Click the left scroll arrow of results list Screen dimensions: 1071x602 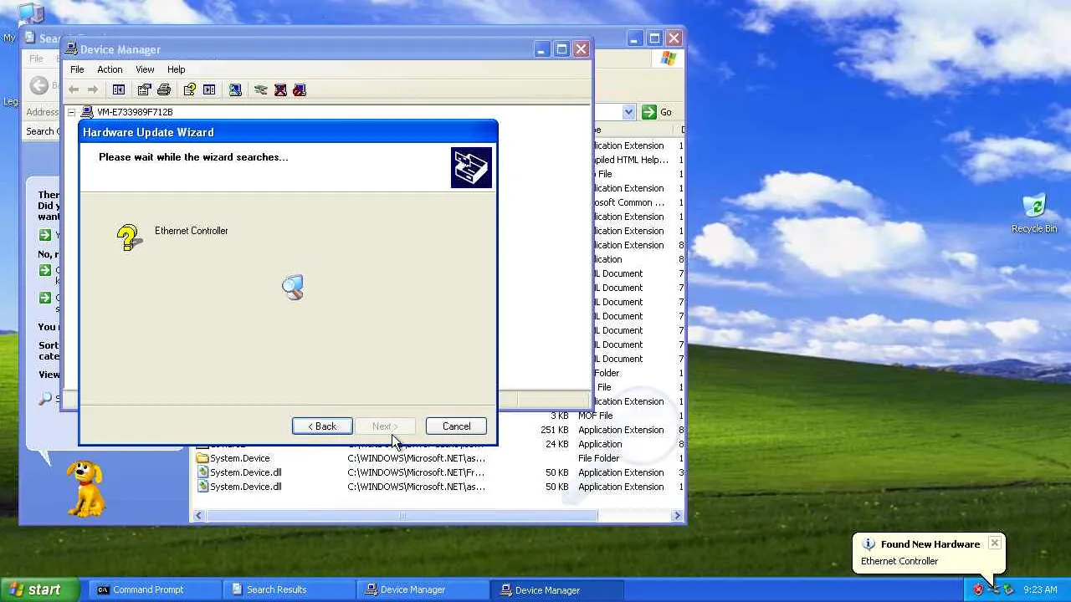198,516
